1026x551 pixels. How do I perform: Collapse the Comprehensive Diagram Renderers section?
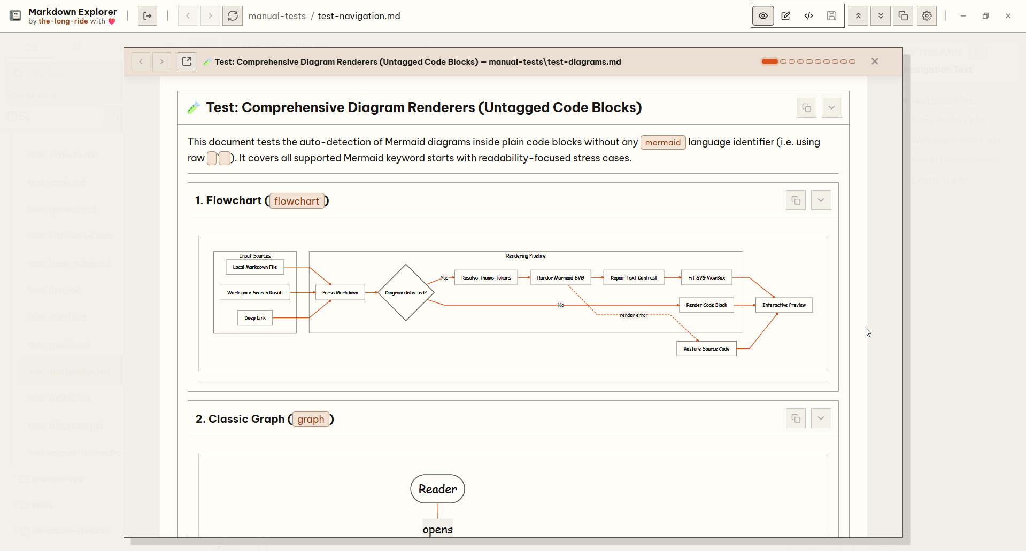point(831,108)
